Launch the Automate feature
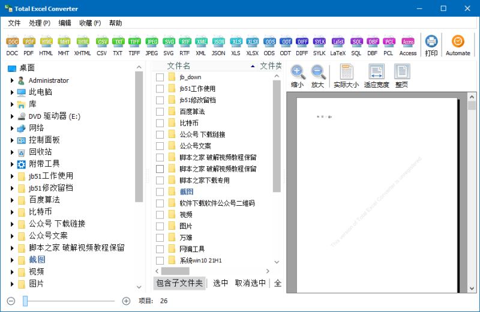Viewport: 480px width, 312px height. pyautogui.click(x=458, y=46)
